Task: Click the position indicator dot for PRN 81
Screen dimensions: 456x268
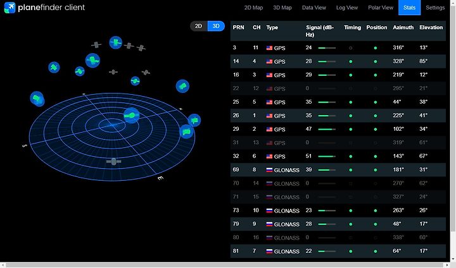Action: pyautogui.click(x=376, y=251)
